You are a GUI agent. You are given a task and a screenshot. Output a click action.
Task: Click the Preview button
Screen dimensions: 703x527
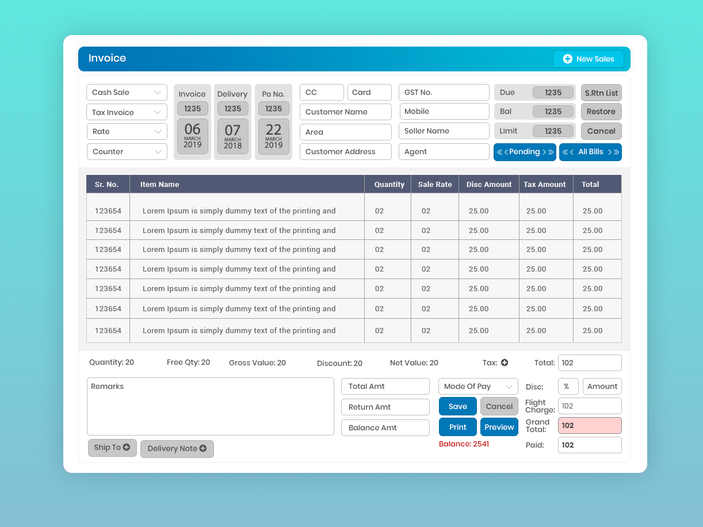click(x=499, y=427)
